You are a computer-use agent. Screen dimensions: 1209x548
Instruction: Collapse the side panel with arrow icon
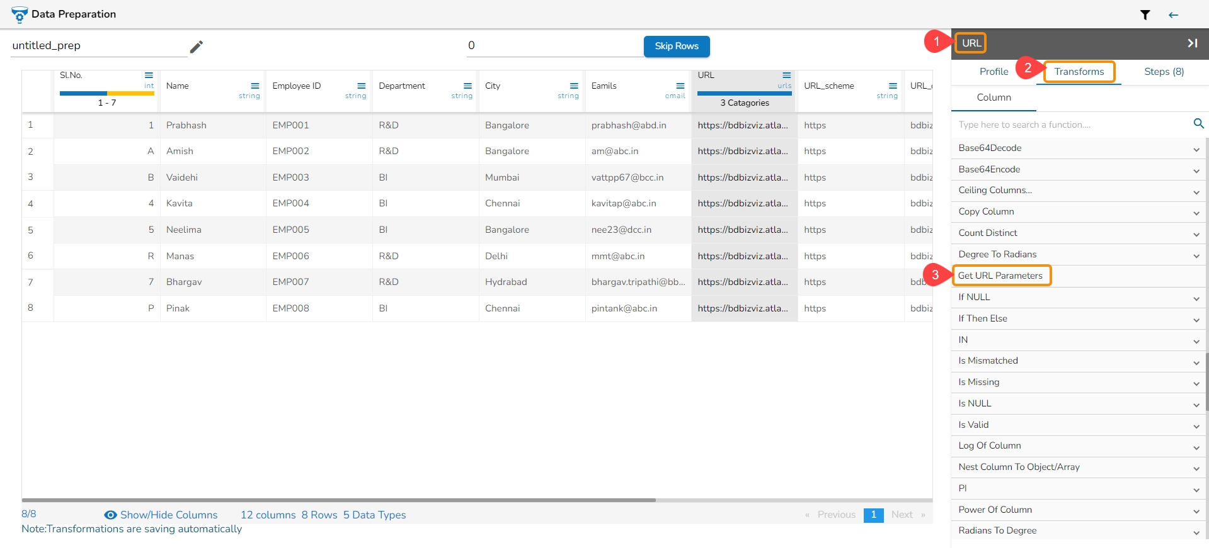coord(1192,43)
